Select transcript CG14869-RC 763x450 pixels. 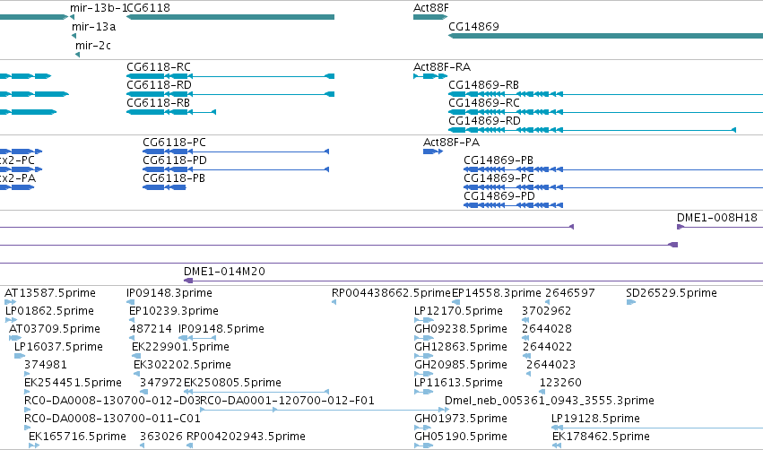point(605,112)
